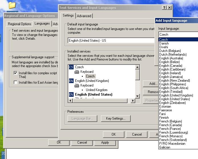Click Apply in Regional and Language Options

[x=105, y=142]
